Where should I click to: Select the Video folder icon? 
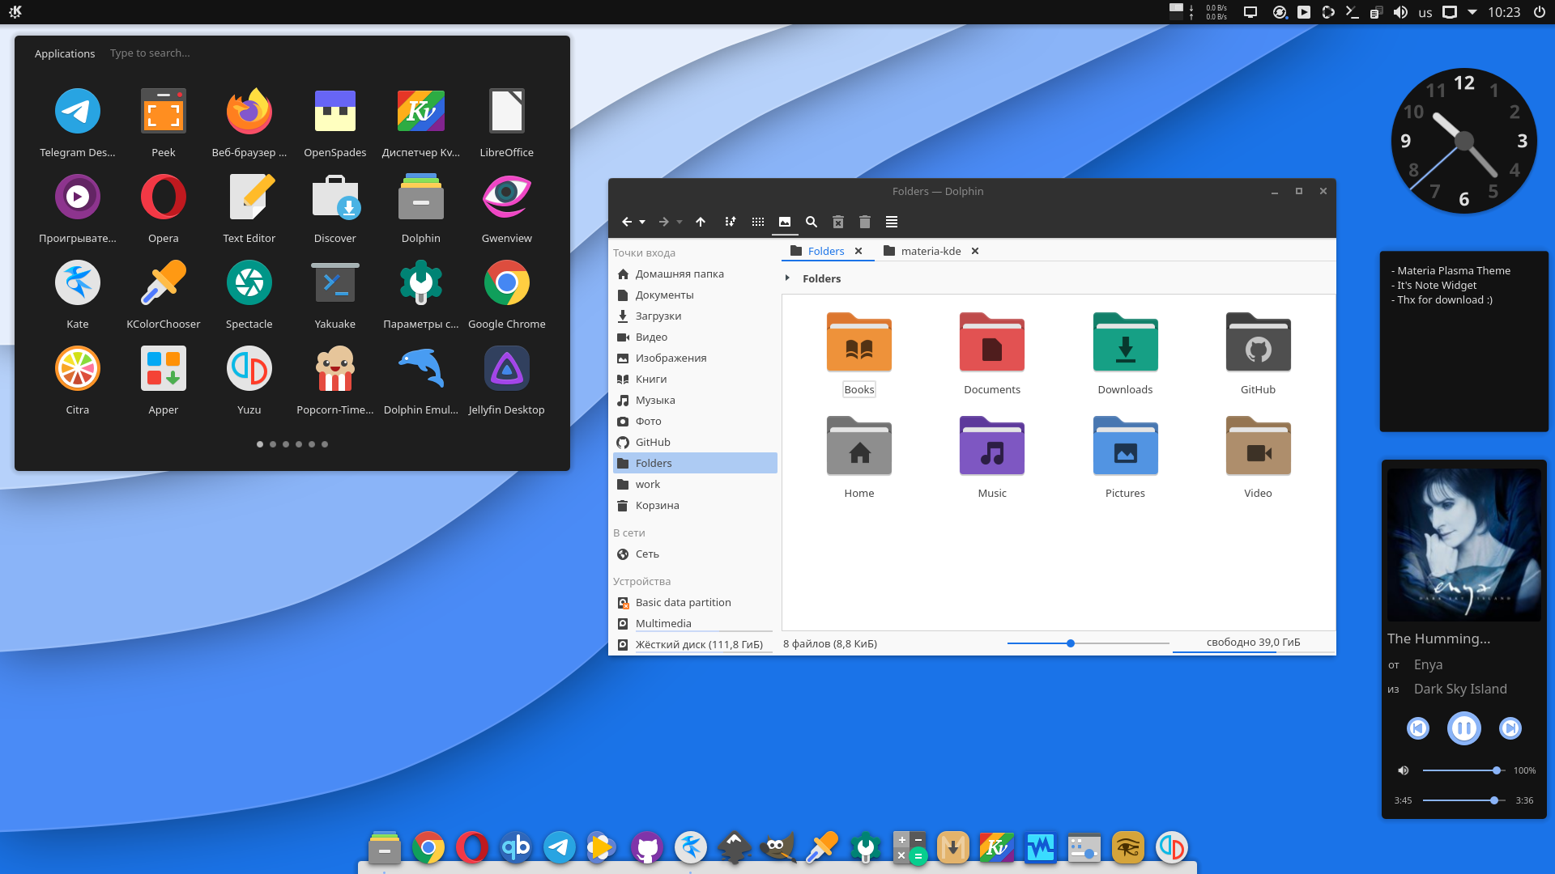click(x=1258, y=446)
